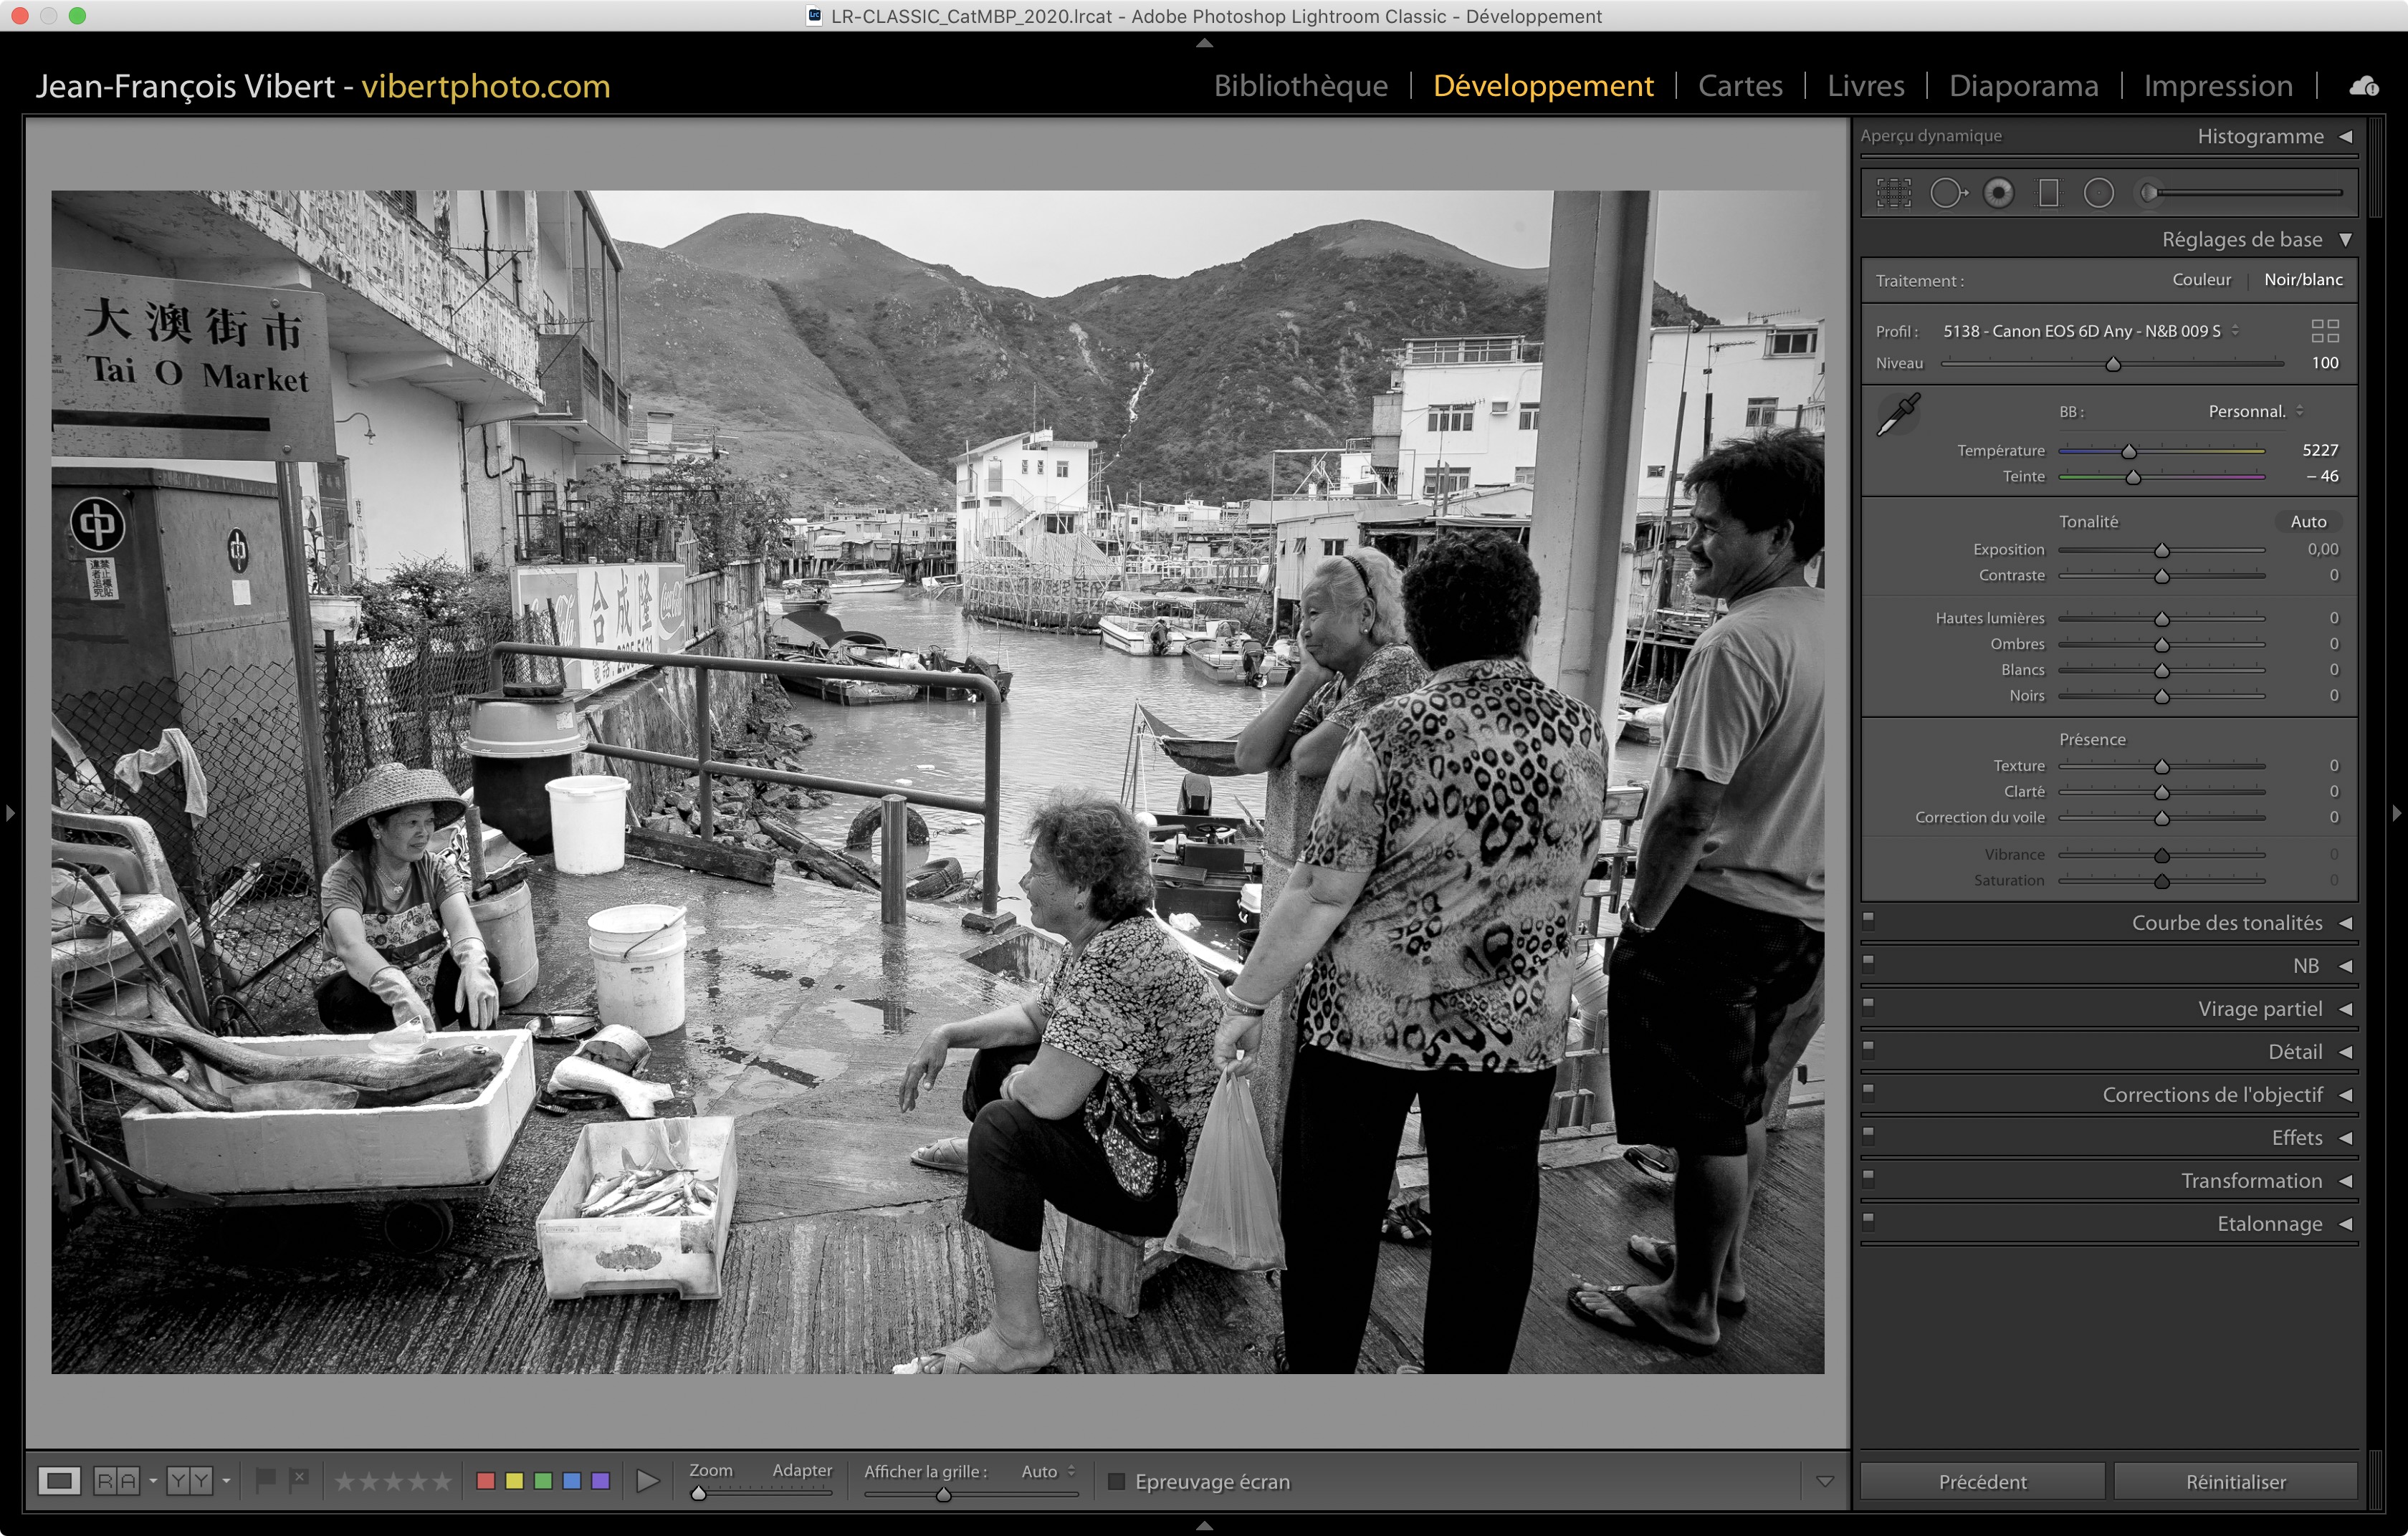Open the Impression module
Screen dimensions: 2408x1536
(2217, 86)
